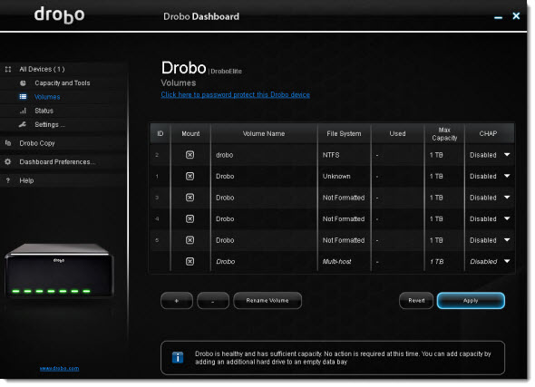Click 'Not Formatted' in volume ID 3 row
The width and height of the screenshot is (535, 387).
344,198
